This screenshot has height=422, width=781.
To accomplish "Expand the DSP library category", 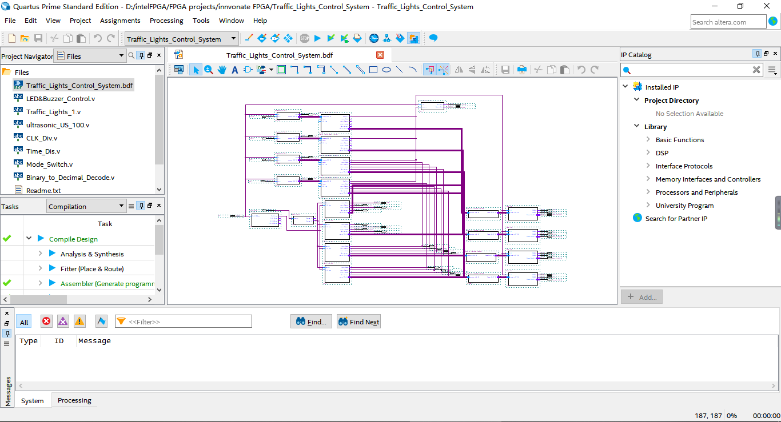I will [x=648, y=152].
